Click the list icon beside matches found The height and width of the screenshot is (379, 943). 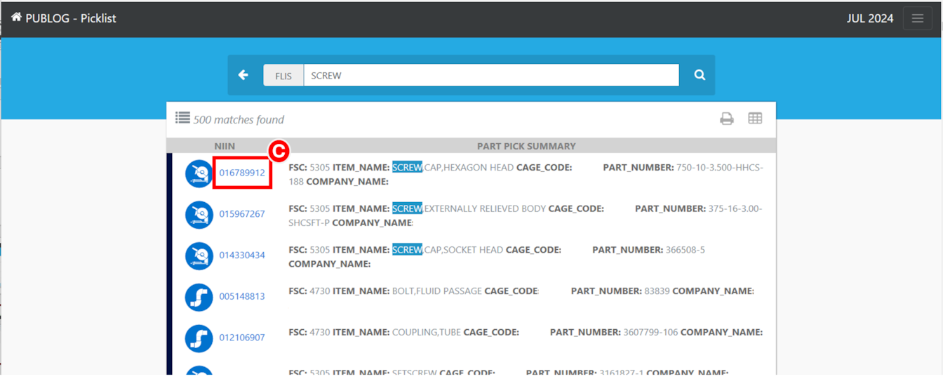(182, 118)
